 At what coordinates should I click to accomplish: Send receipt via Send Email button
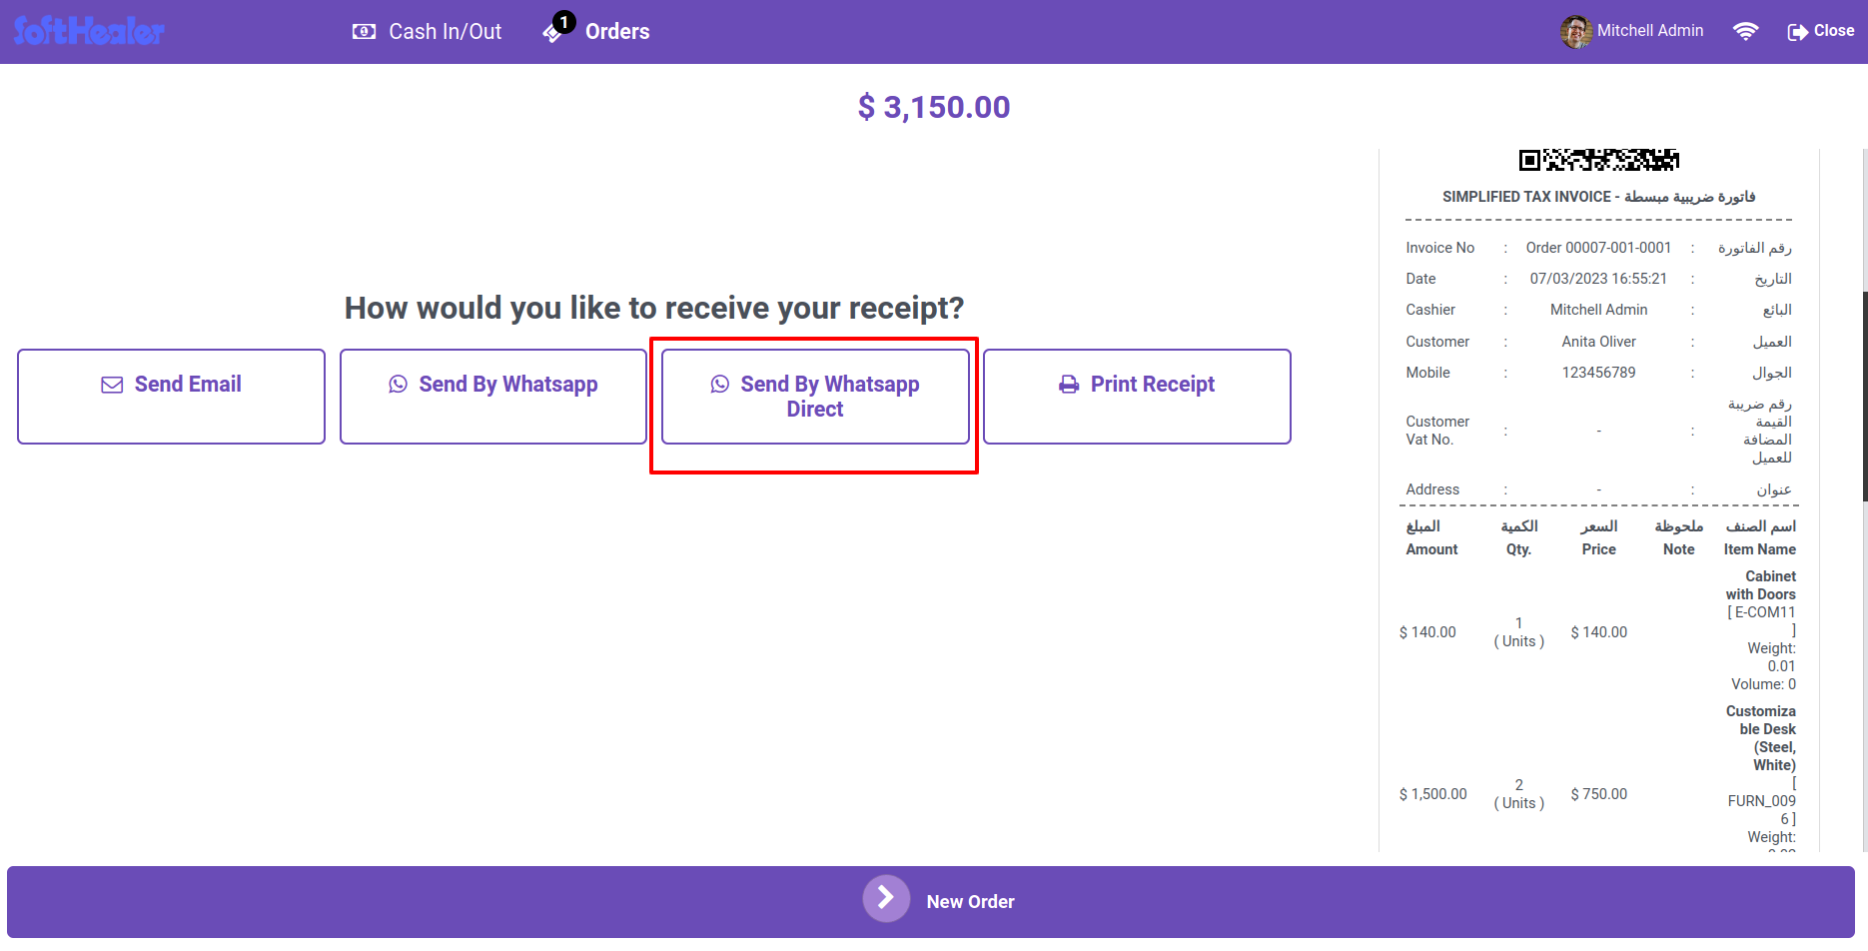(x=171, y=397)
